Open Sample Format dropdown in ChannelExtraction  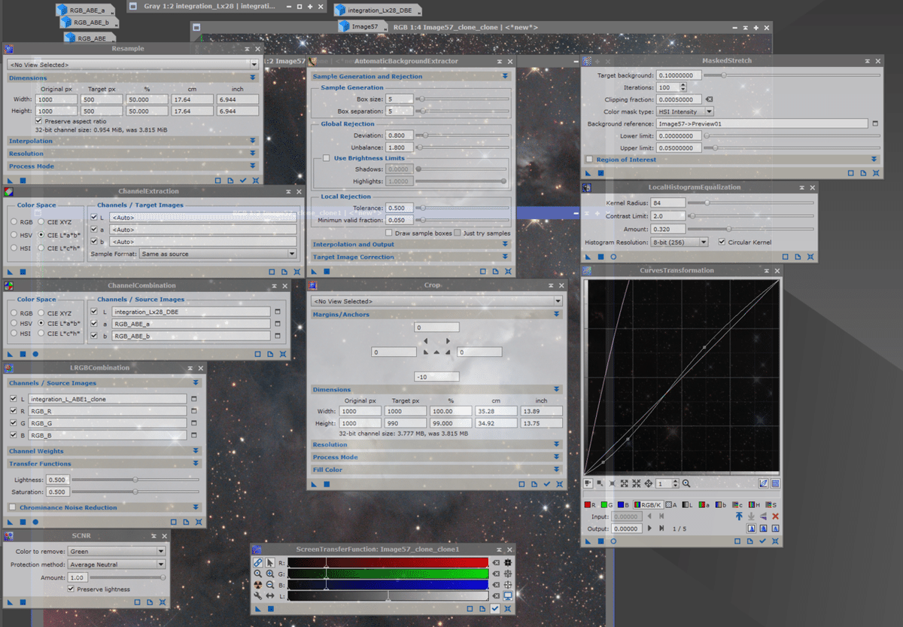click(218, 254)
